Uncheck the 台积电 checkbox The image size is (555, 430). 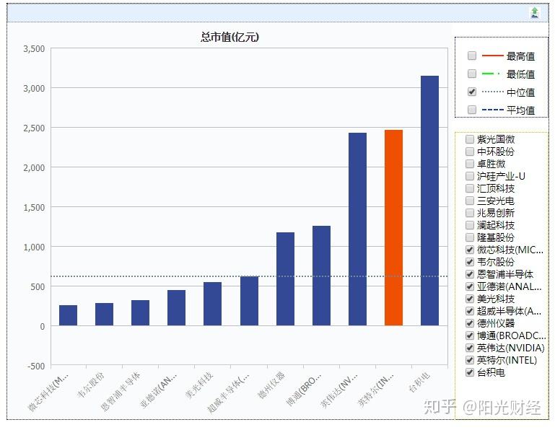pos(470,372)
